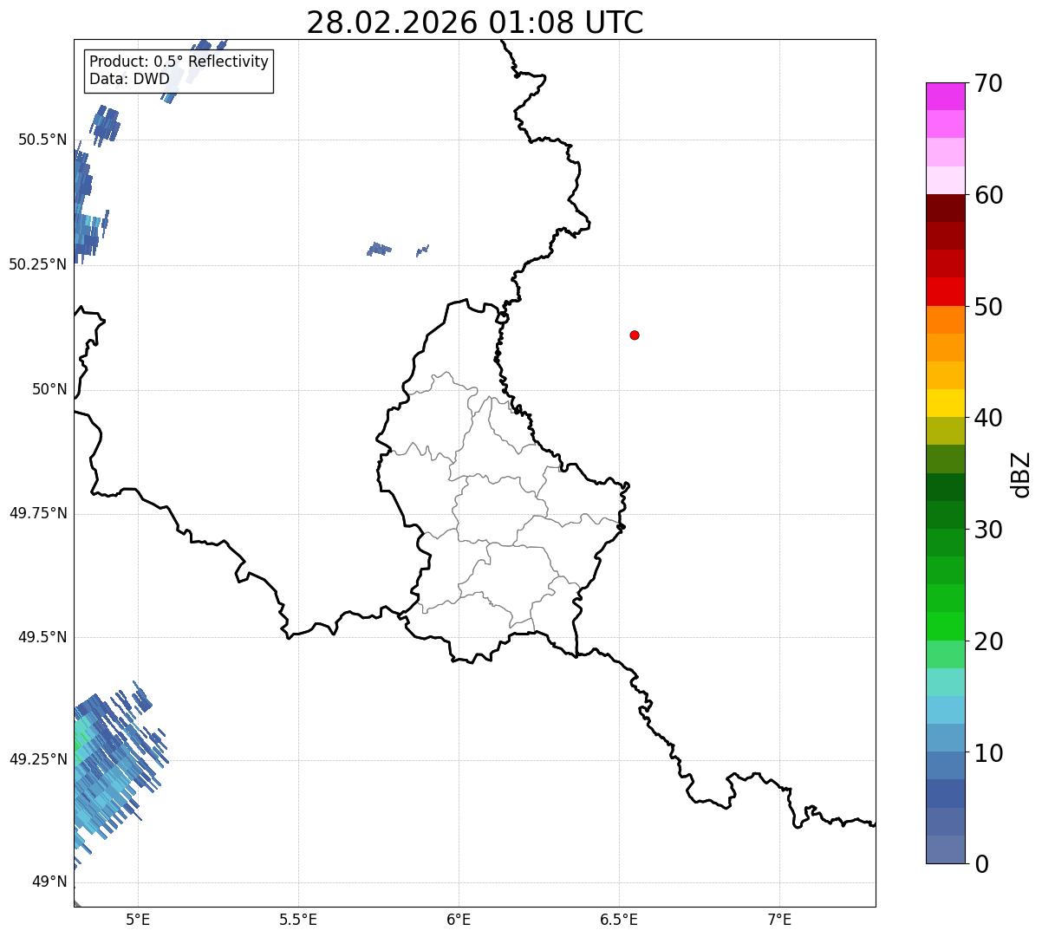The height and width of the screenshot is (937, 1042).
Task: Click the "dBZ" colorbar label
Action: point(1021,473)
